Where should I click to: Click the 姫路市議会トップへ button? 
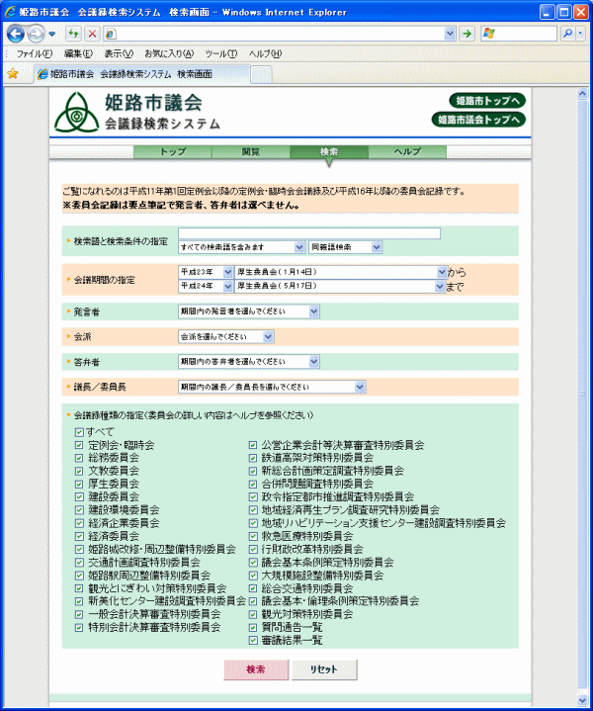pos(478,120)
